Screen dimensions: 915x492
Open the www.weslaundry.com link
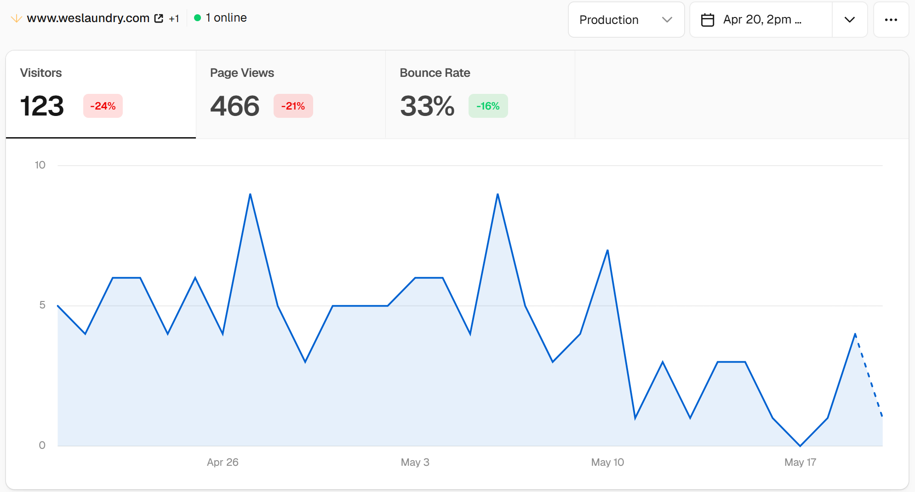[88, 18]
